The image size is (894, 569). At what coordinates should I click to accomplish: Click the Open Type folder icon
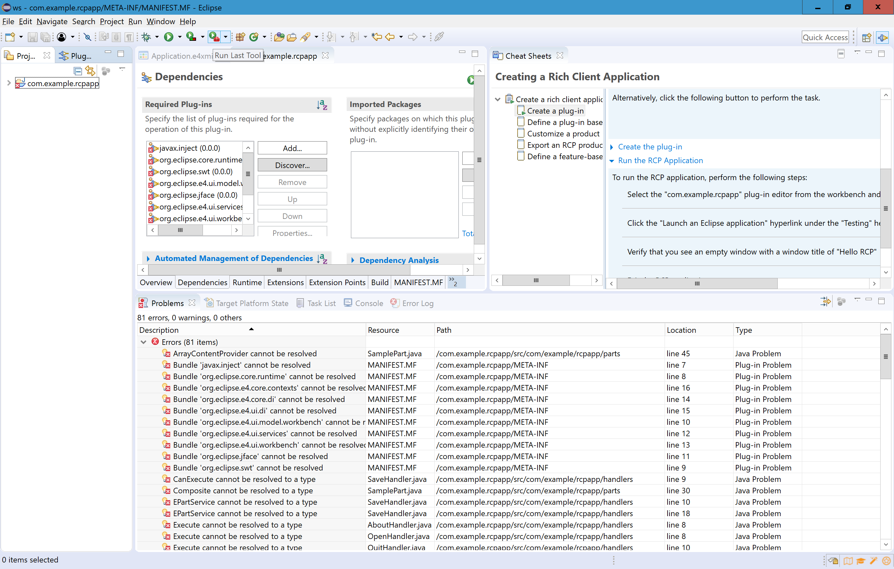pos(279,37)
